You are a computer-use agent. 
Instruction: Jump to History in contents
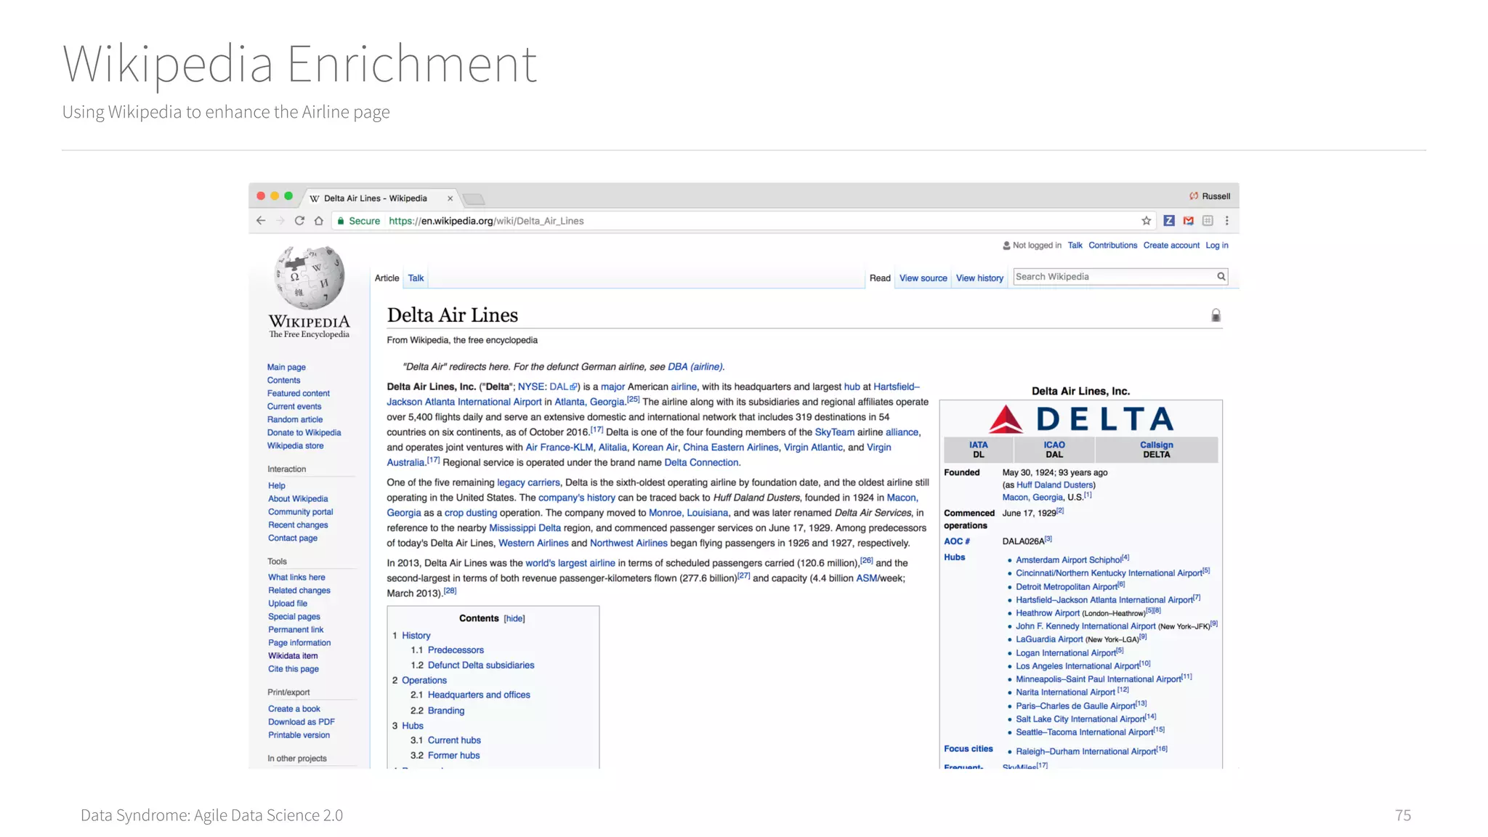click(416, 636)
